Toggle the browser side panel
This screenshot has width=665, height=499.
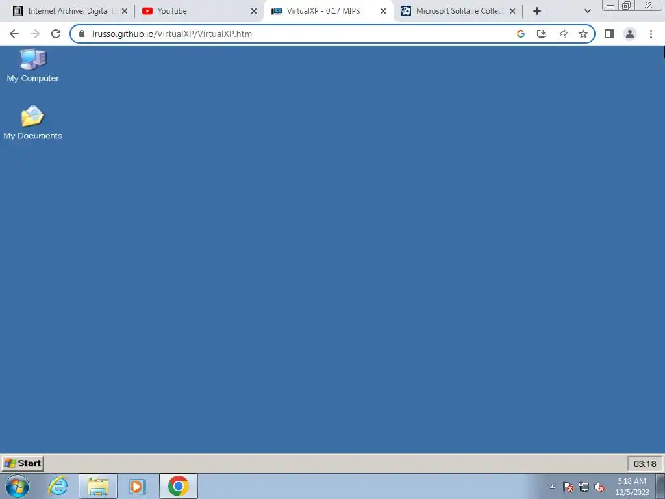click(x=609, y=34)
